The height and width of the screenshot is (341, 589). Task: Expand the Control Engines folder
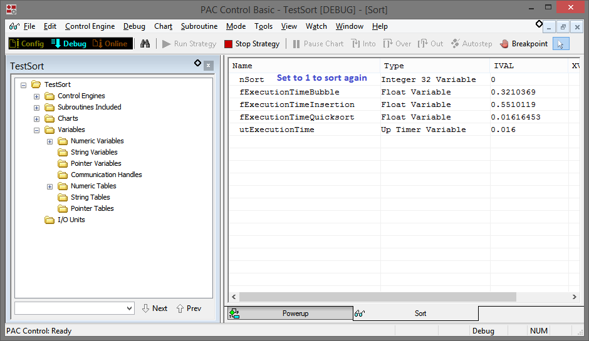tap(36, 96)
